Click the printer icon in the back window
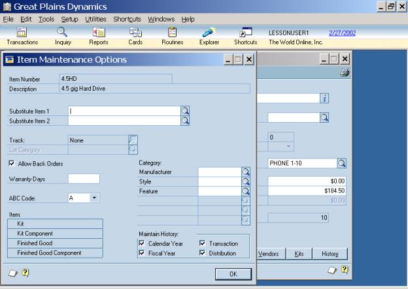Screen dimensions: 408x289 tap(345, 72)
